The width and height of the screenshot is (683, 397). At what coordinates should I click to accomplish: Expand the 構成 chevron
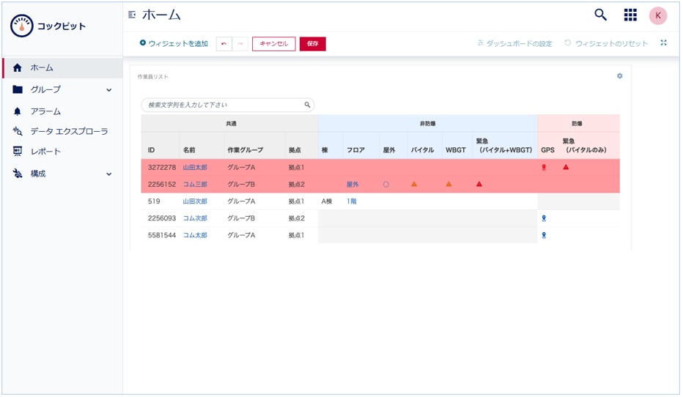(109, 174)
